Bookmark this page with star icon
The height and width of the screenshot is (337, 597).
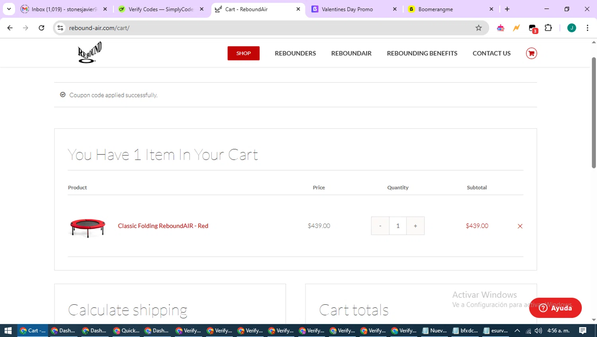(x=478, y=28)
